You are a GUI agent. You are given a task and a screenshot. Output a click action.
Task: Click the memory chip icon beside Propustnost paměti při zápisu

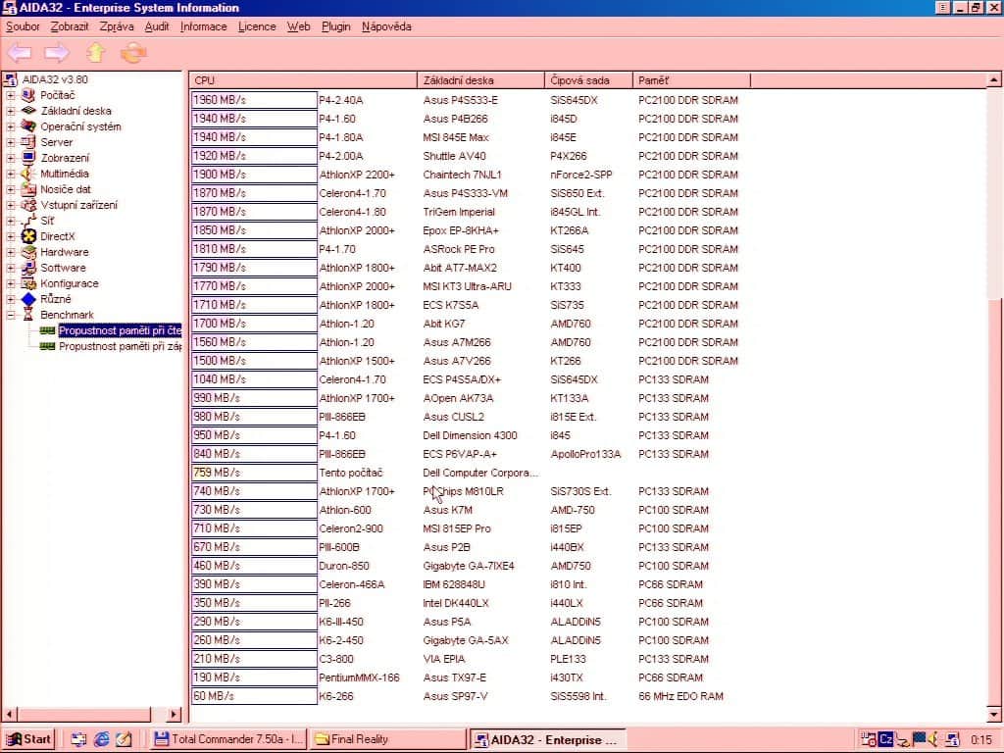click(47, 346)
